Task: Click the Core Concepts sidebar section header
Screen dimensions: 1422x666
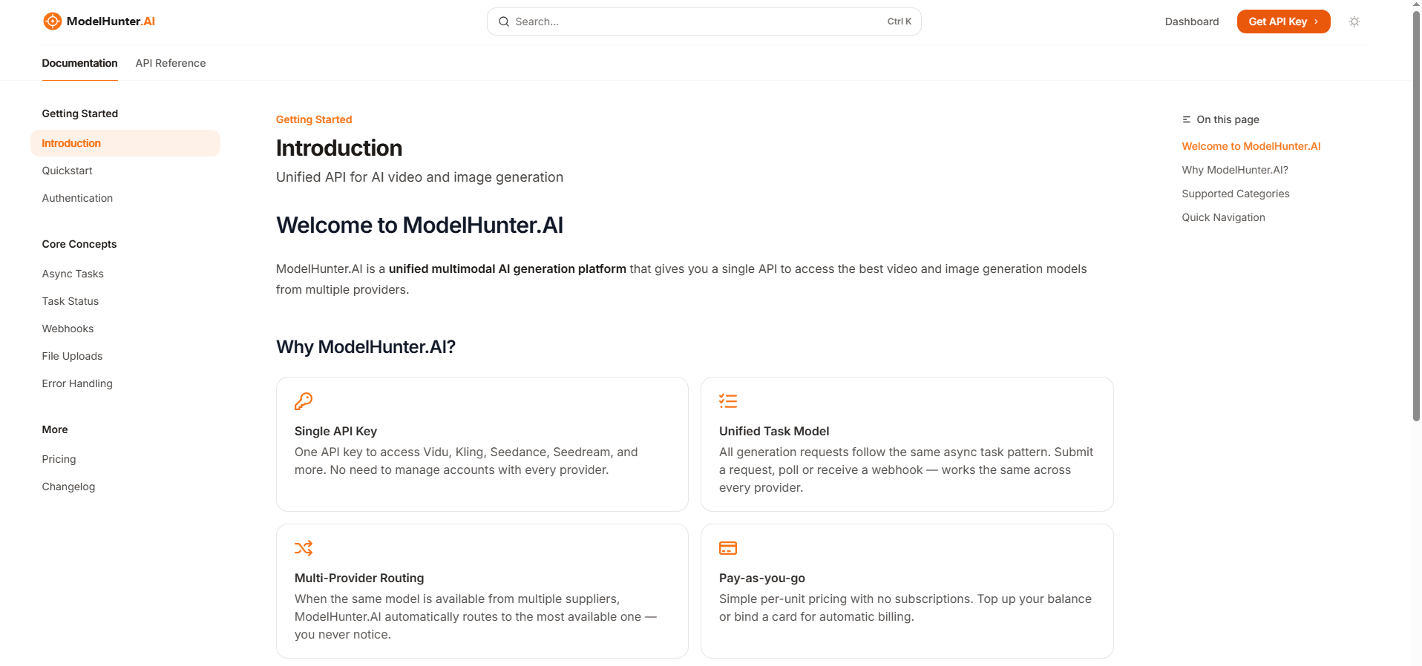Action: (x=79, y=244)
